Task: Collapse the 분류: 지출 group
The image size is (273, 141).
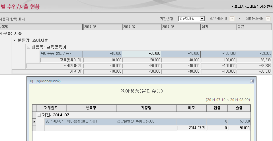Action: 1,33
